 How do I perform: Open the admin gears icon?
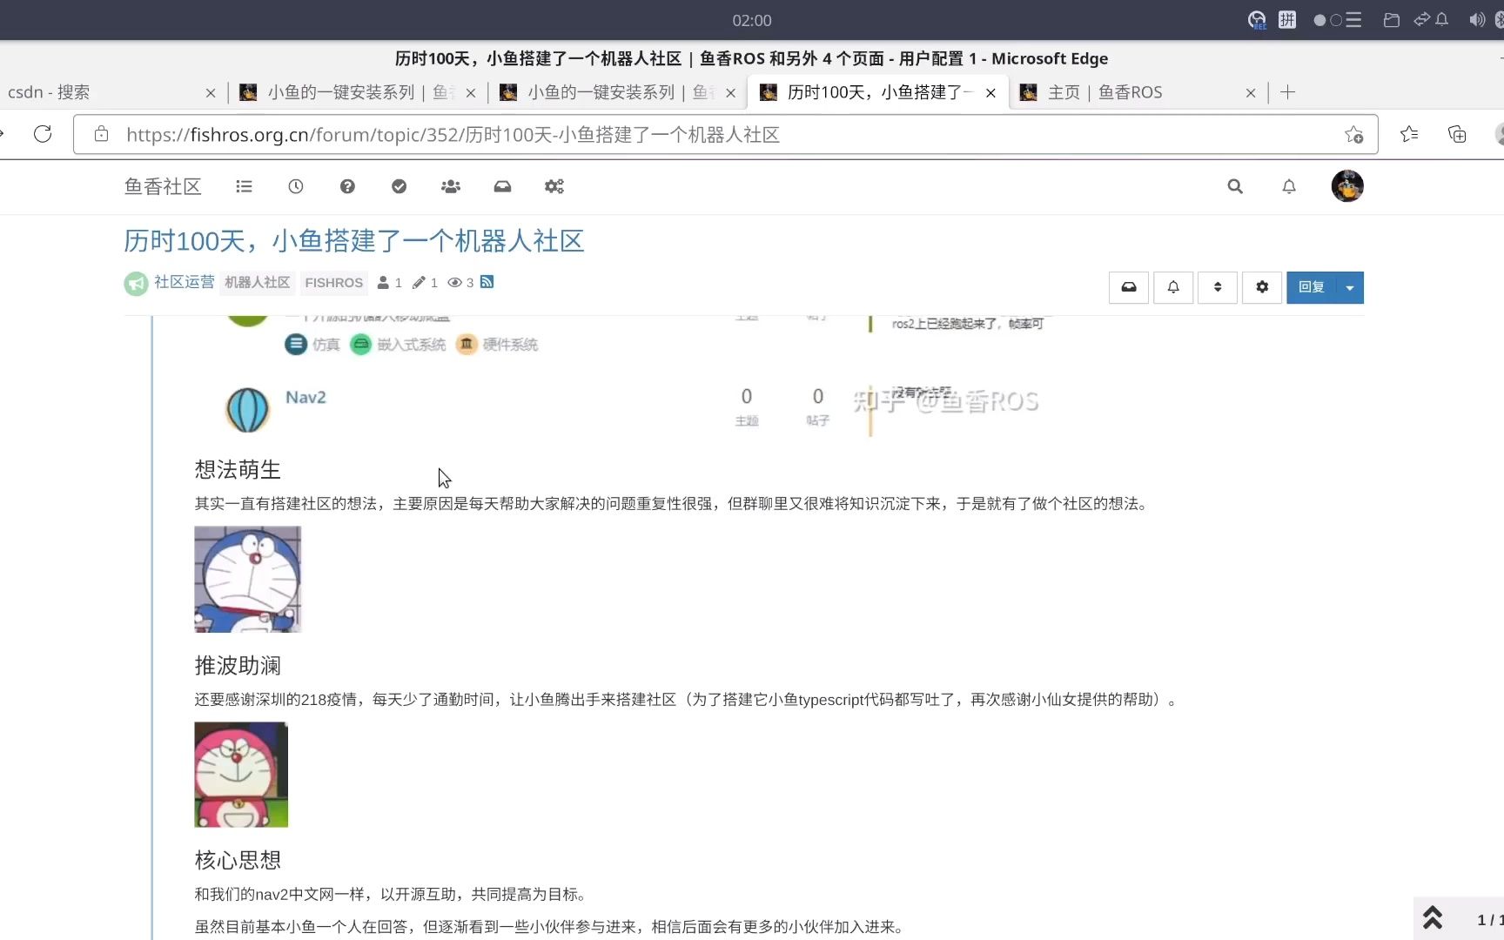[x=554, y=186]
